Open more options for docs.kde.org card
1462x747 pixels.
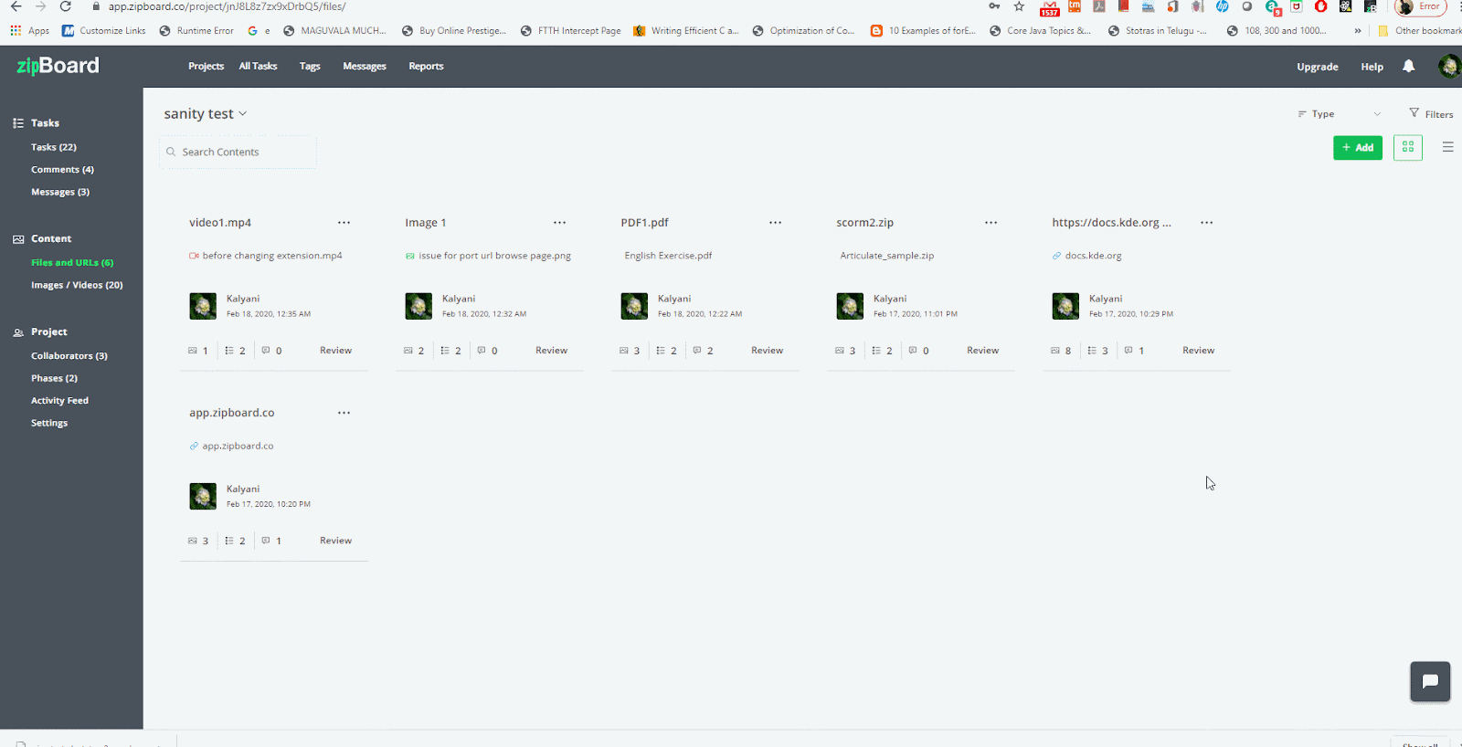[1206, 223]
